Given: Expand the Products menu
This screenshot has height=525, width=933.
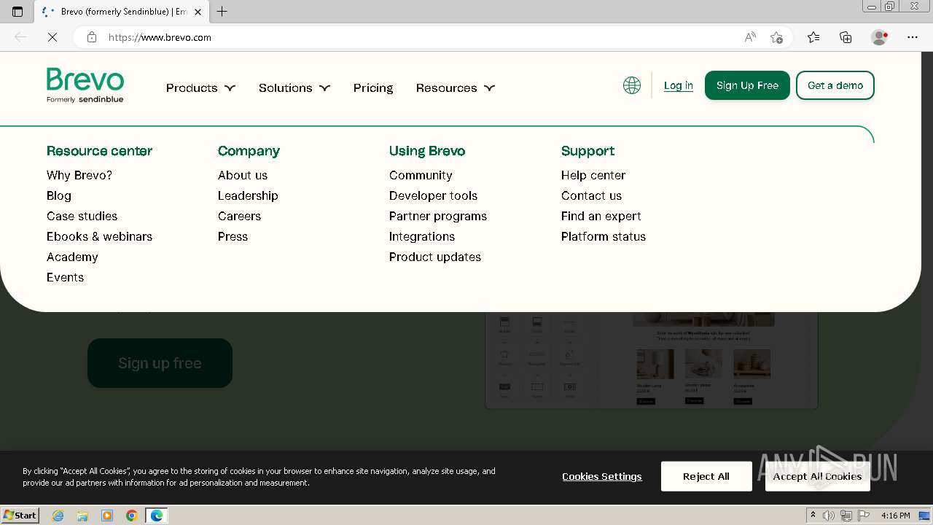Looking at the screenshot, I should [x=200, y=87].
